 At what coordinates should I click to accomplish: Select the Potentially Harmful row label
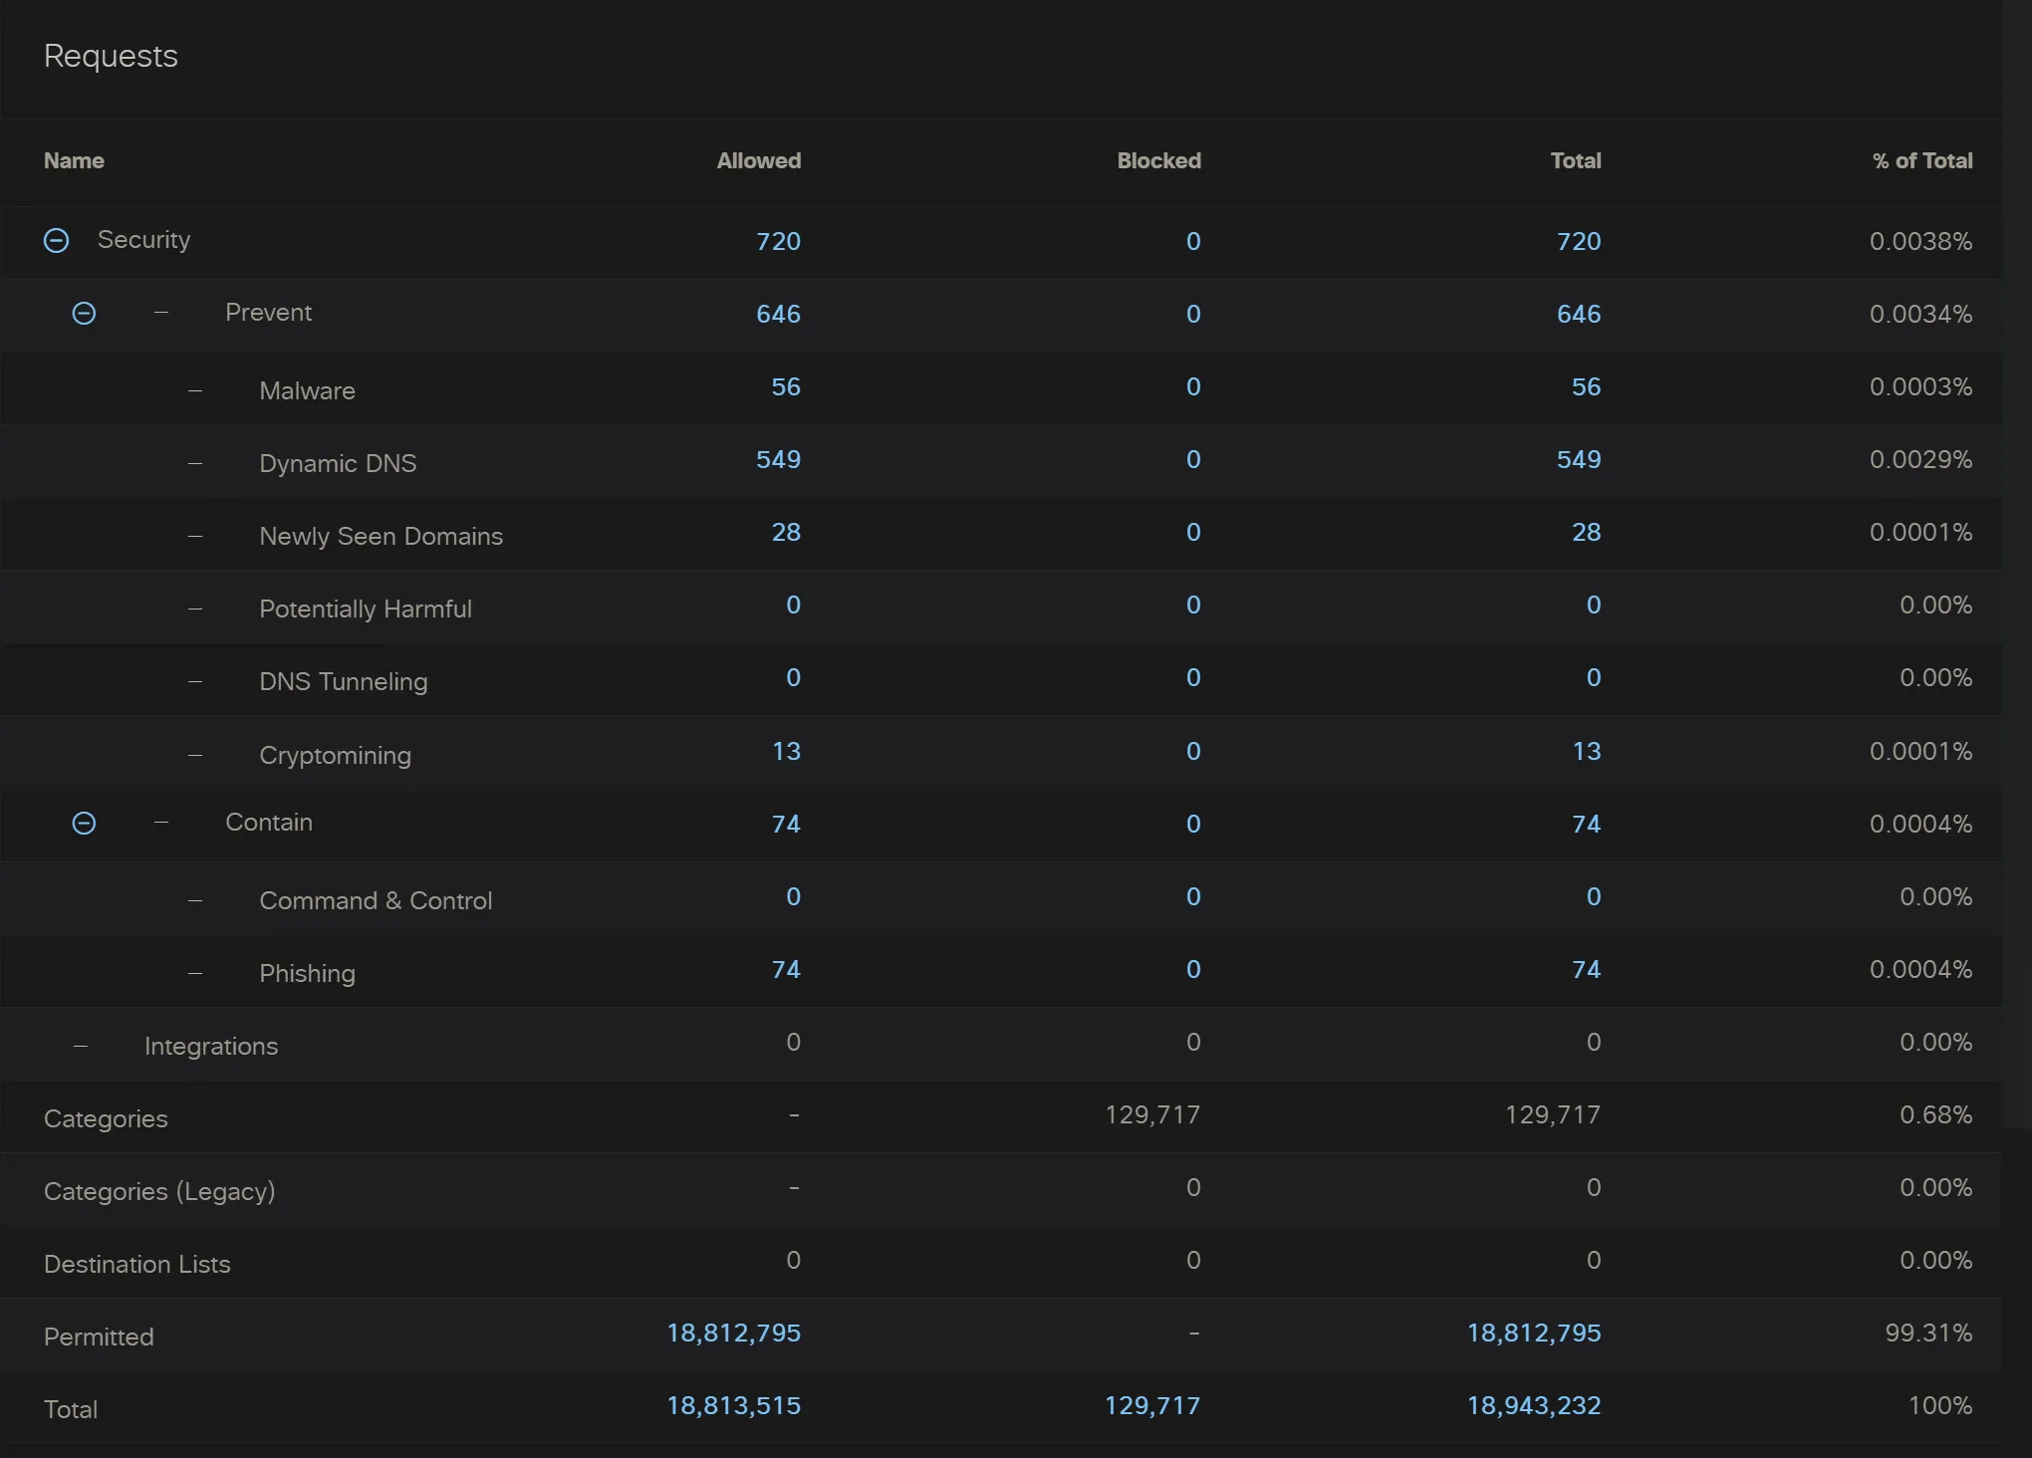click(366, 608)
